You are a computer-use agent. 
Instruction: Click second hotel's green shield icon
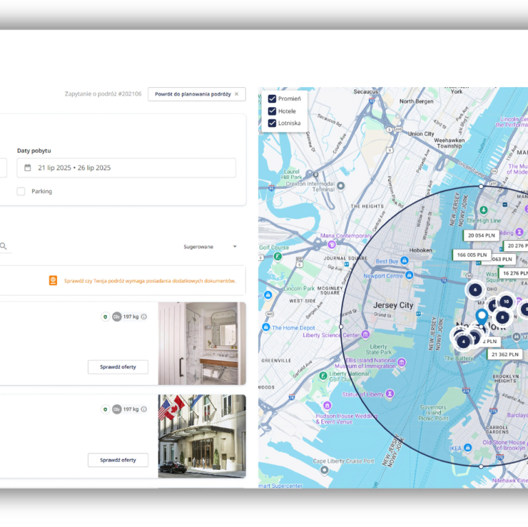(106, 409)
